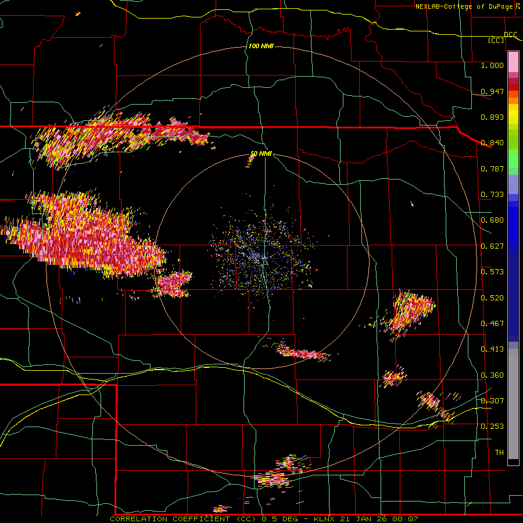Select the 0.893 legend value

(x=492, y=117)
